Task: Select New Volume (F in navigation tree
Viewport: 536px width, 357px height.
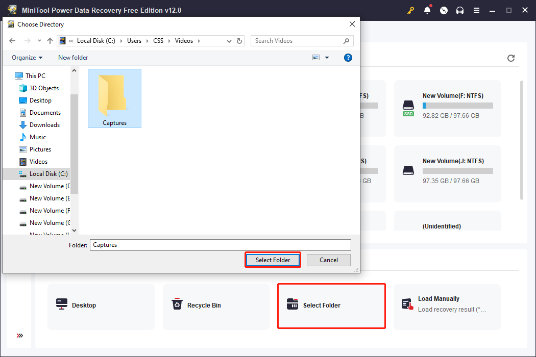Action: coord(44,211)
